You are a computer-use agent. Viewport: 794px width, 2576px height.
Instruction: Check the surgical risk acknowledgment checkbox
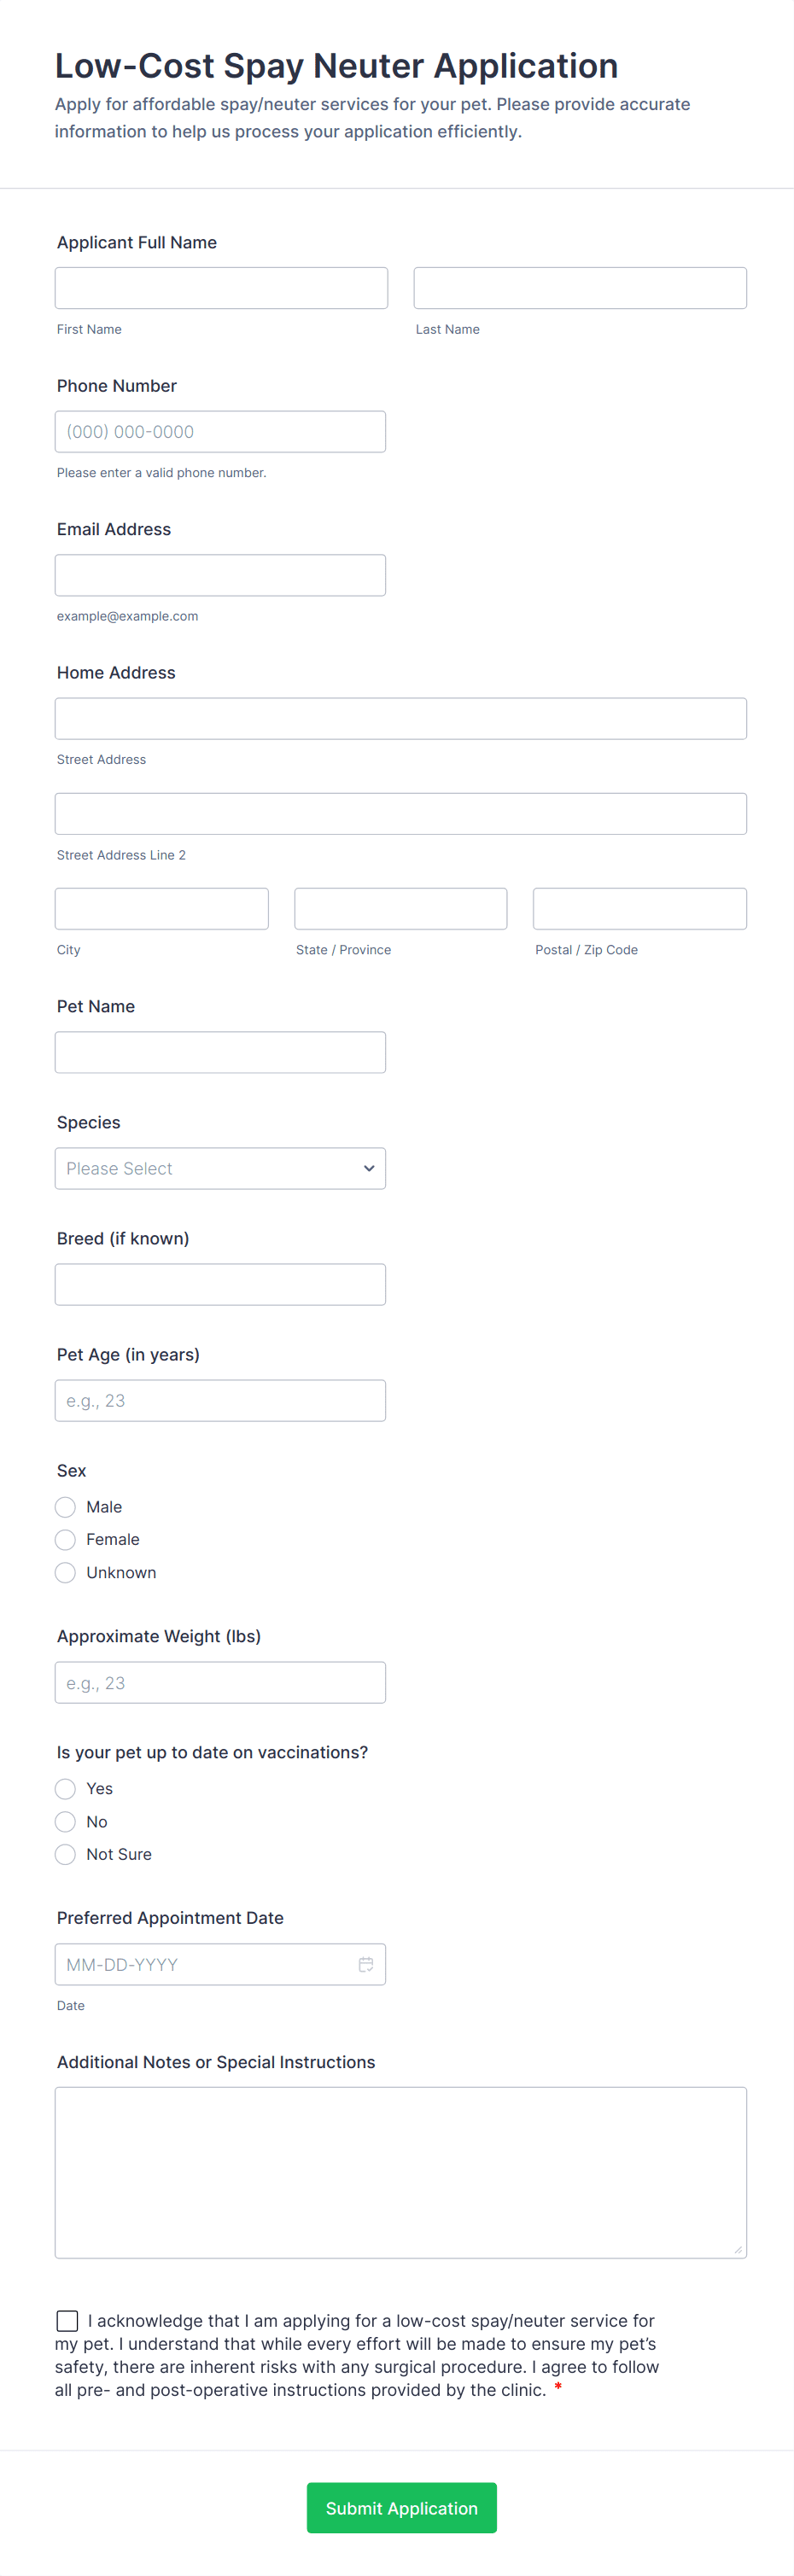(x=68, y=2321)
